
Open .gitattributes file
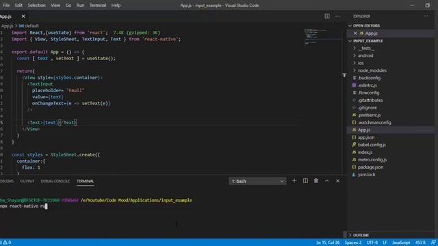point(370,100)
